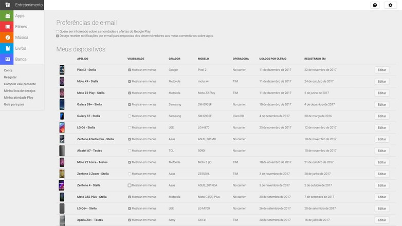Open the Resgatar link
This screenshot has width=402, height=226.
[x=10, y=77]
